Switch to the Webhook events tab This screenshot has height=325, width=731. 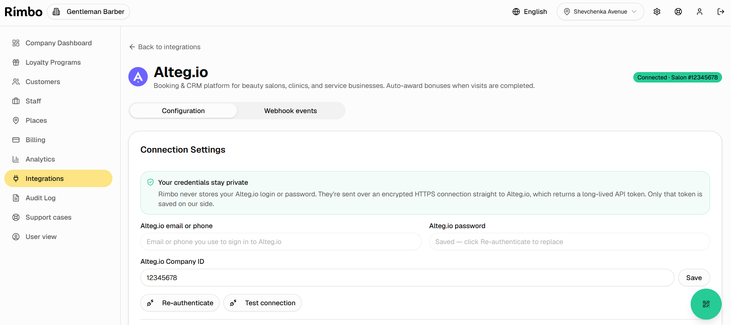pos(290,111)
